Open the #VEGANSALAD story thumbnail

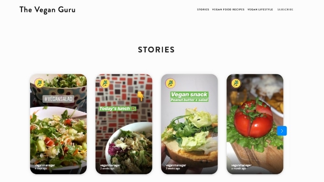(x=58, y=124)
